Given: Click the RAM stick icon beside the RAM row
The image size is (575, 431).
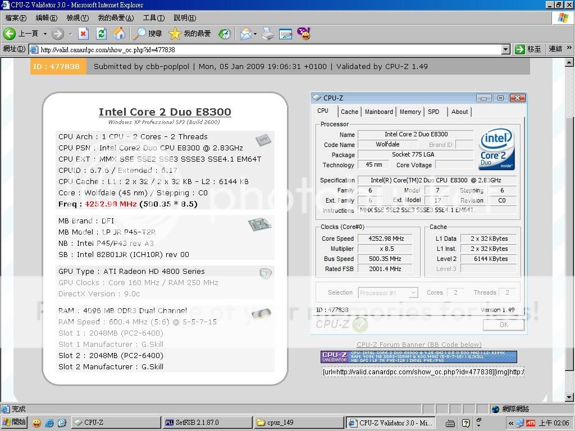Looking at the screenshot, I should click(261, 314).
